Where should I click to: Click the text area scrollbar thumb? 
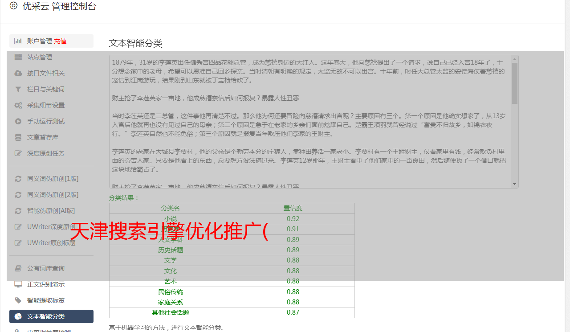tap(515, 83)
